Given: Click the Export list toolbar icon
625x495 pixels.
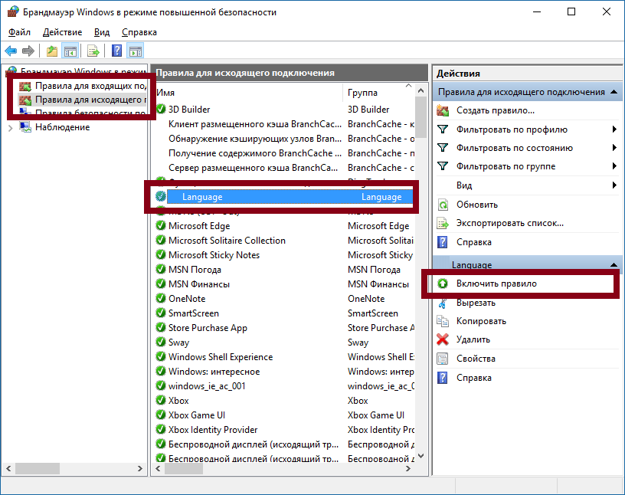Looking at the screenshot, I should click(93, 51).
